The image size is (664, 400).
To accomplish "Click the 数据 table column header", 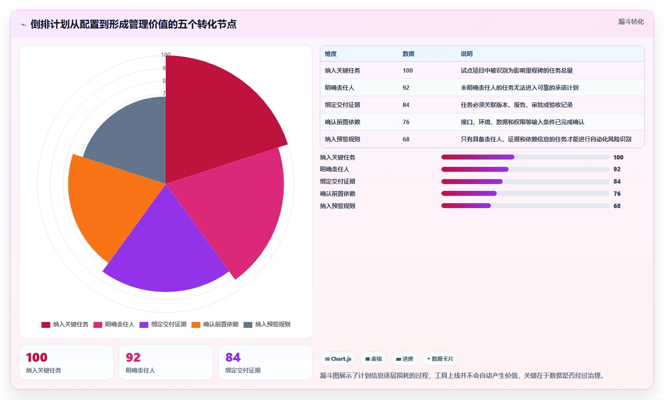I will (409, 54).
